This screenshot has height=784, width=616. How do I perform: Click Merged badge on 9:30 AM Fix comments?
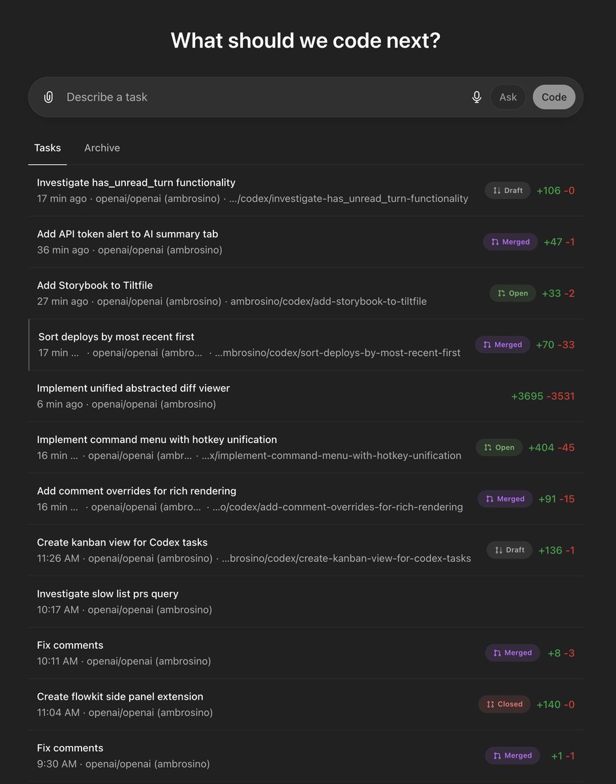pos(512,756)
